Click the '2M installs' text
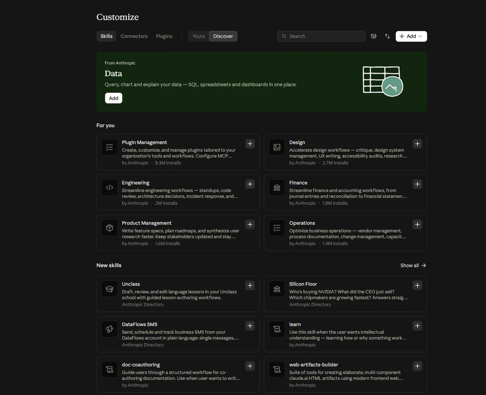 166,203
